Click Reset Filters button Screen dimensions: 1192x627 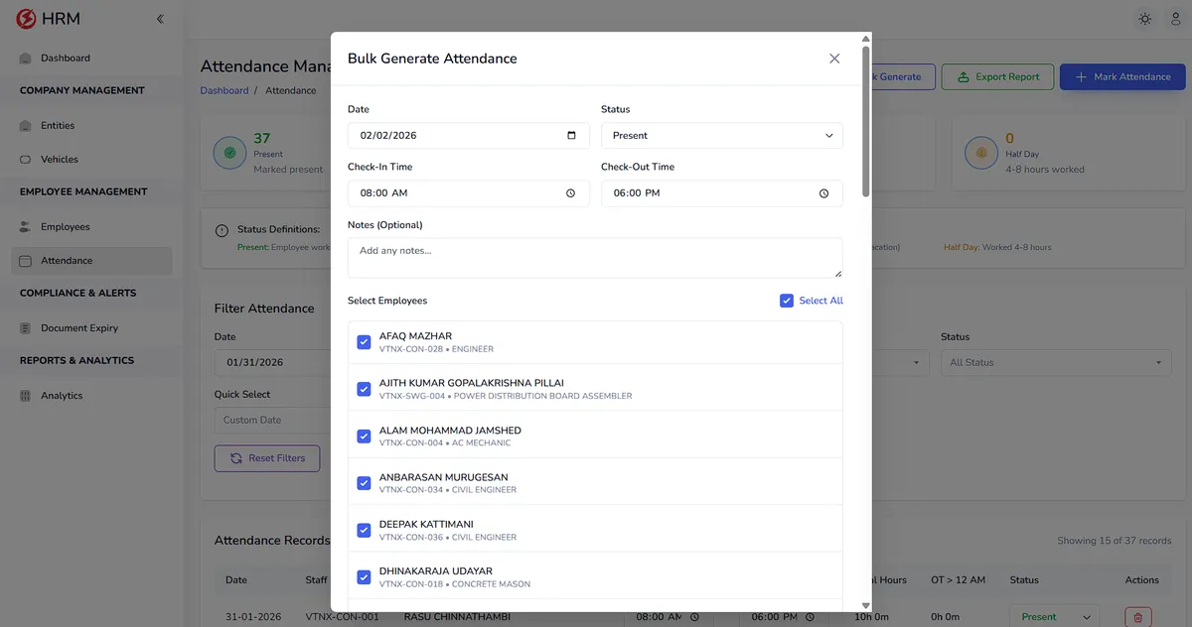(267, 458)
